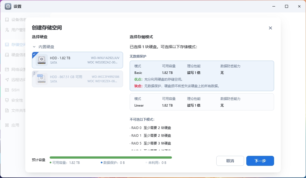Click the 设置 gear app icon
This screenshot has height=178, width=306.
8,6
